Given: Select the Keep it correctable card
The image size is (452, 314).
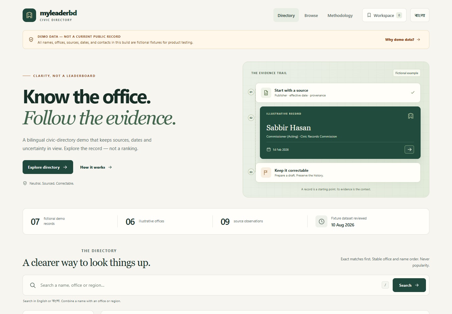Looking at the screenshot, I should tap(338, 172).
